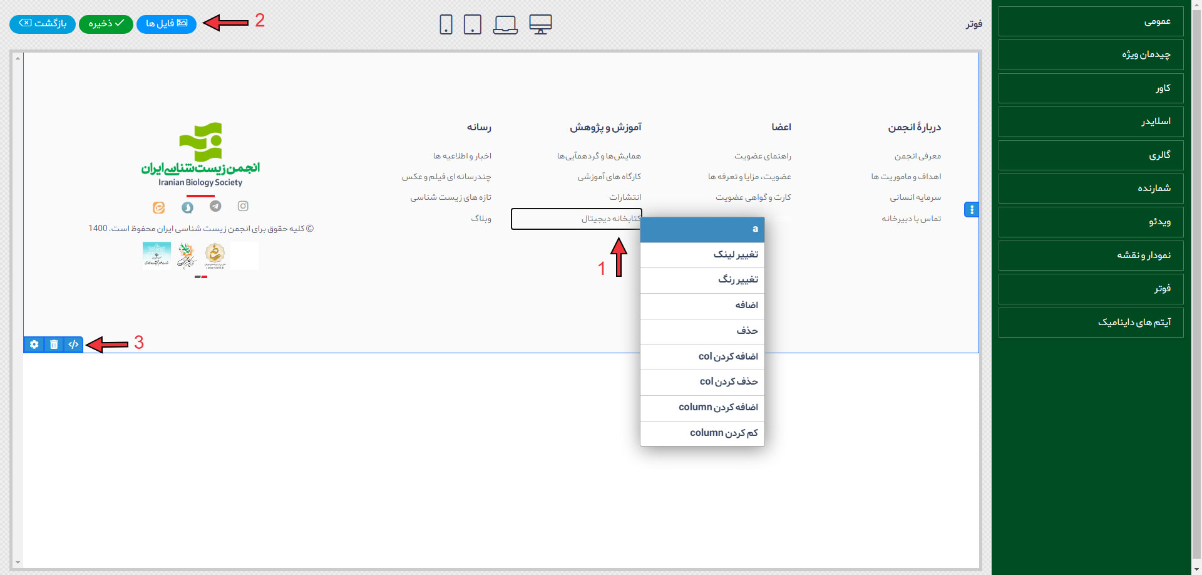Viewport: 1202px width, 575px height.
Task: Click معرفی انجمن footer link
Action: (918, 157)
